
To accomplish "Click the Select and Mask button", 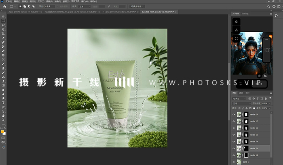I will pyautogui.click(x=137, y=6).
